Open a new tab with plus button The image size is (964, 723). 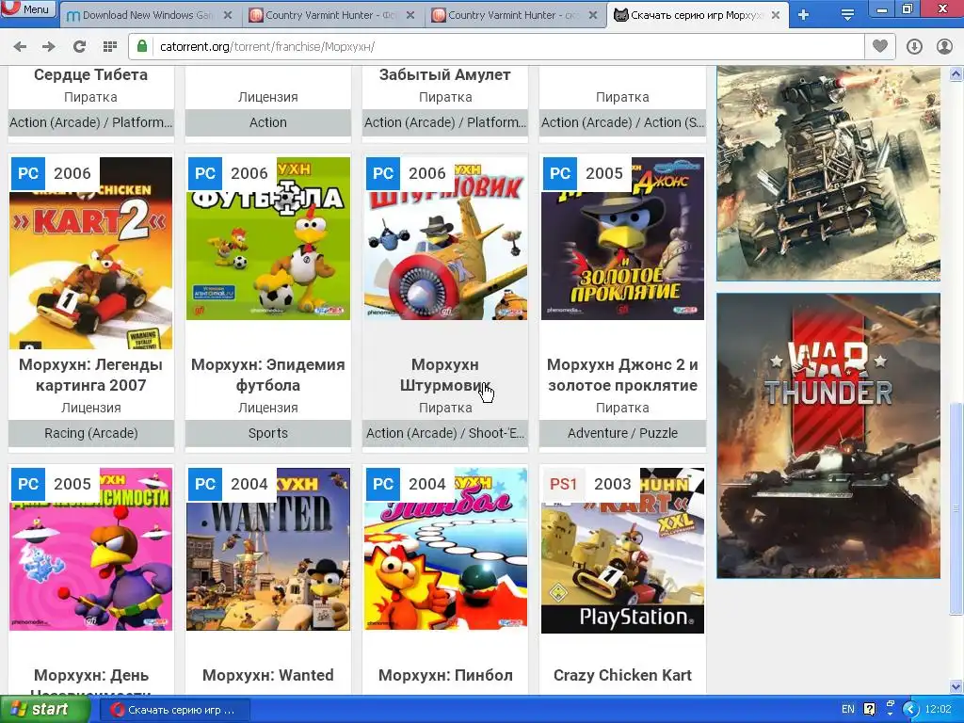point(803,15)
